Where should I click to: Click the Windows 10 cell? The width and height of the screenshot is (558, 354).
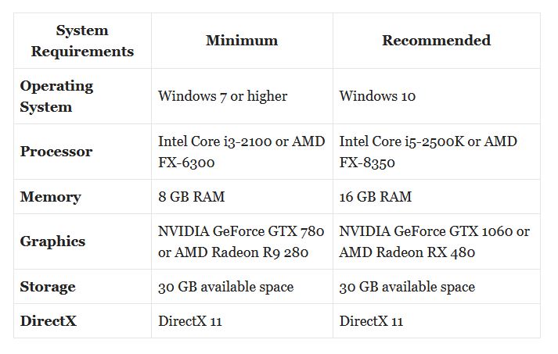point(436,96)
